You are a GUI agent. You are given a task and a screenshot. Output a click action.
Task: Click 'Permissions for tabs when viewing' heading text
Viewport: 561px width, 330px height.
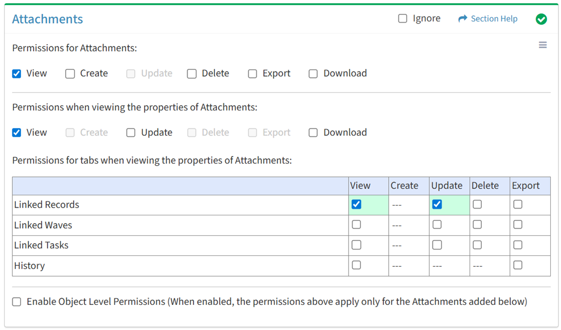click(x=152, y=160)
